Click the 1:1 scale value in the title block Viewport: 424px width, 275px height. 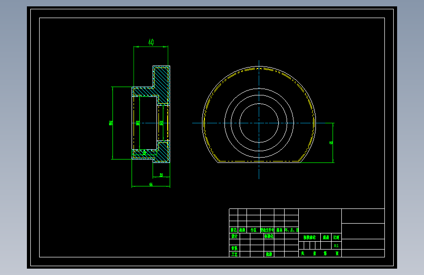(x=336, y=246)
